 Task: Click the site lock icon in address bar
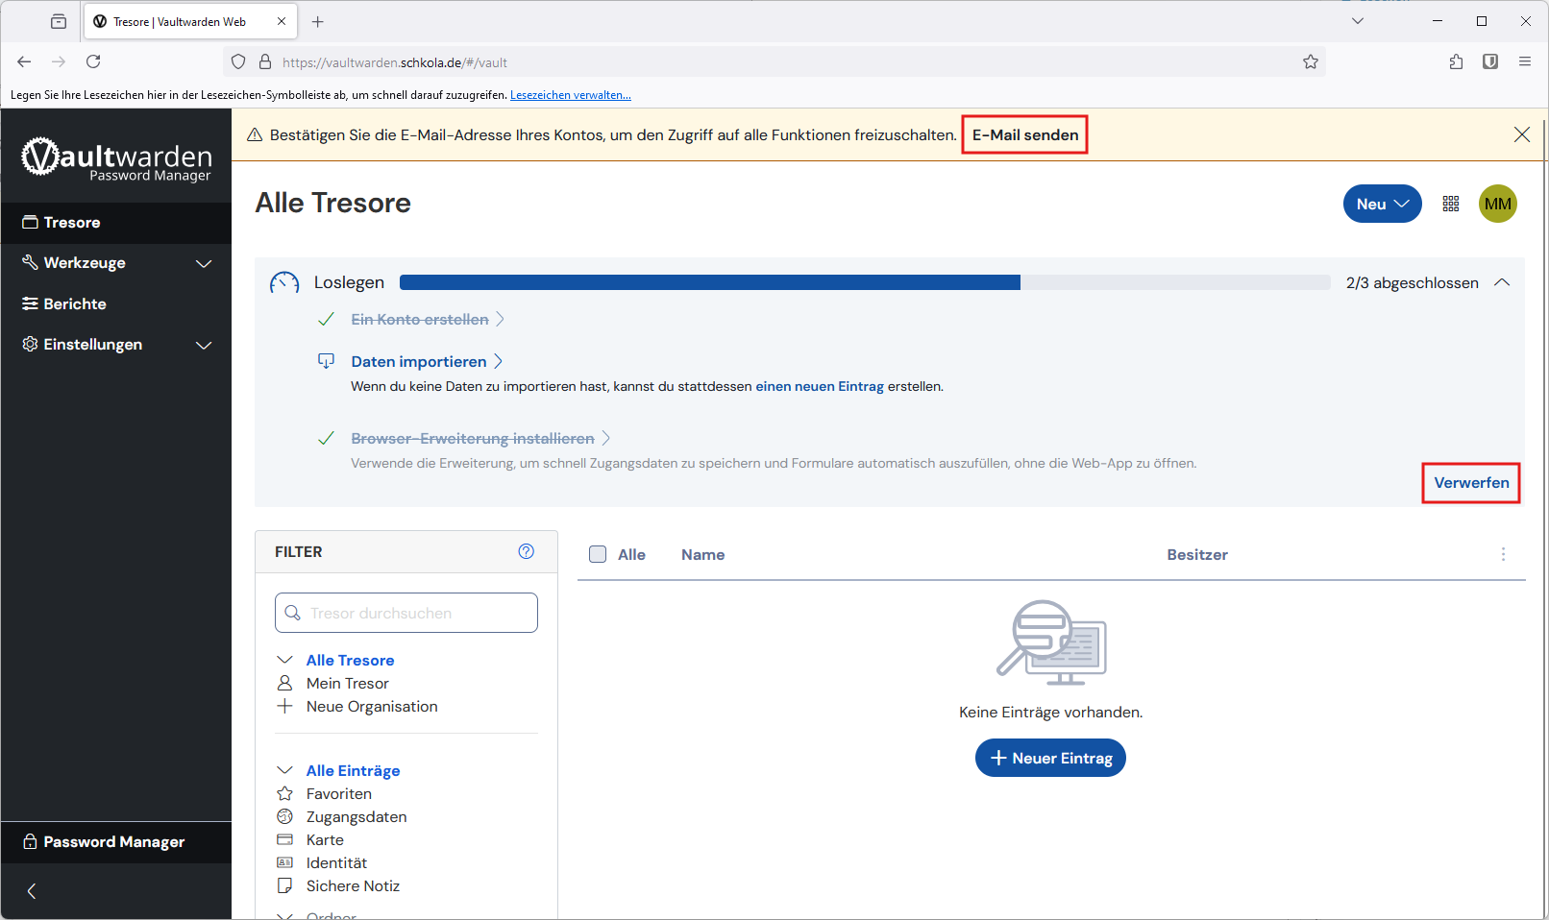click(265, 61)
